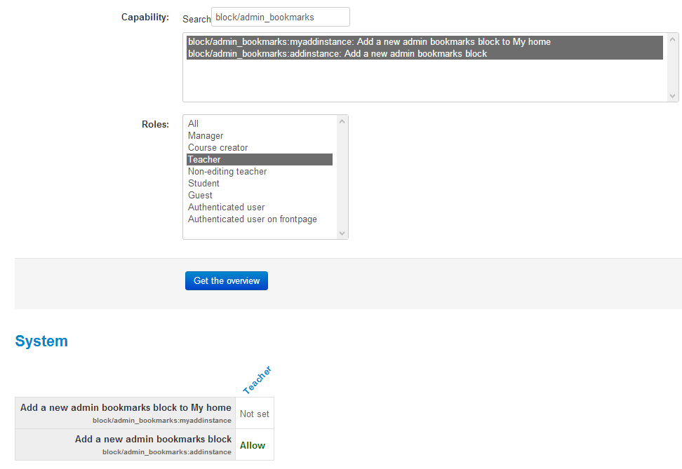Click Roles list scroll up arrow
This screenshot has width=682, height=469.
coord(342,121)
